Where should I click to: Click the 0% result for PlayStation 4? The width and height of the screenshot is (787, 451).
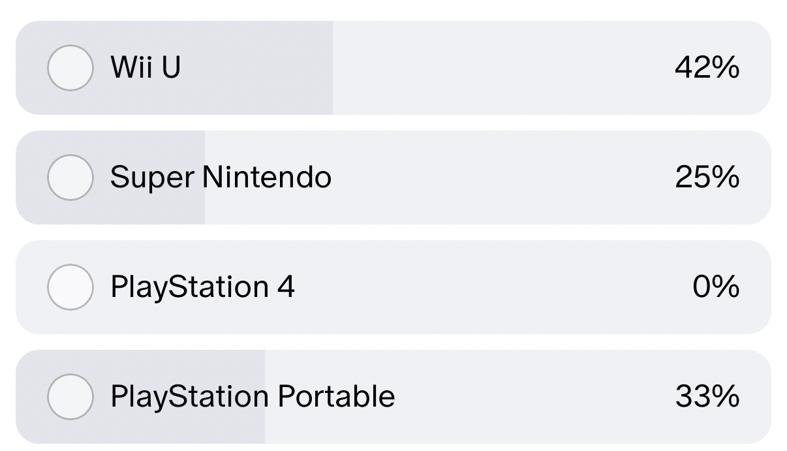coord(715,287)
